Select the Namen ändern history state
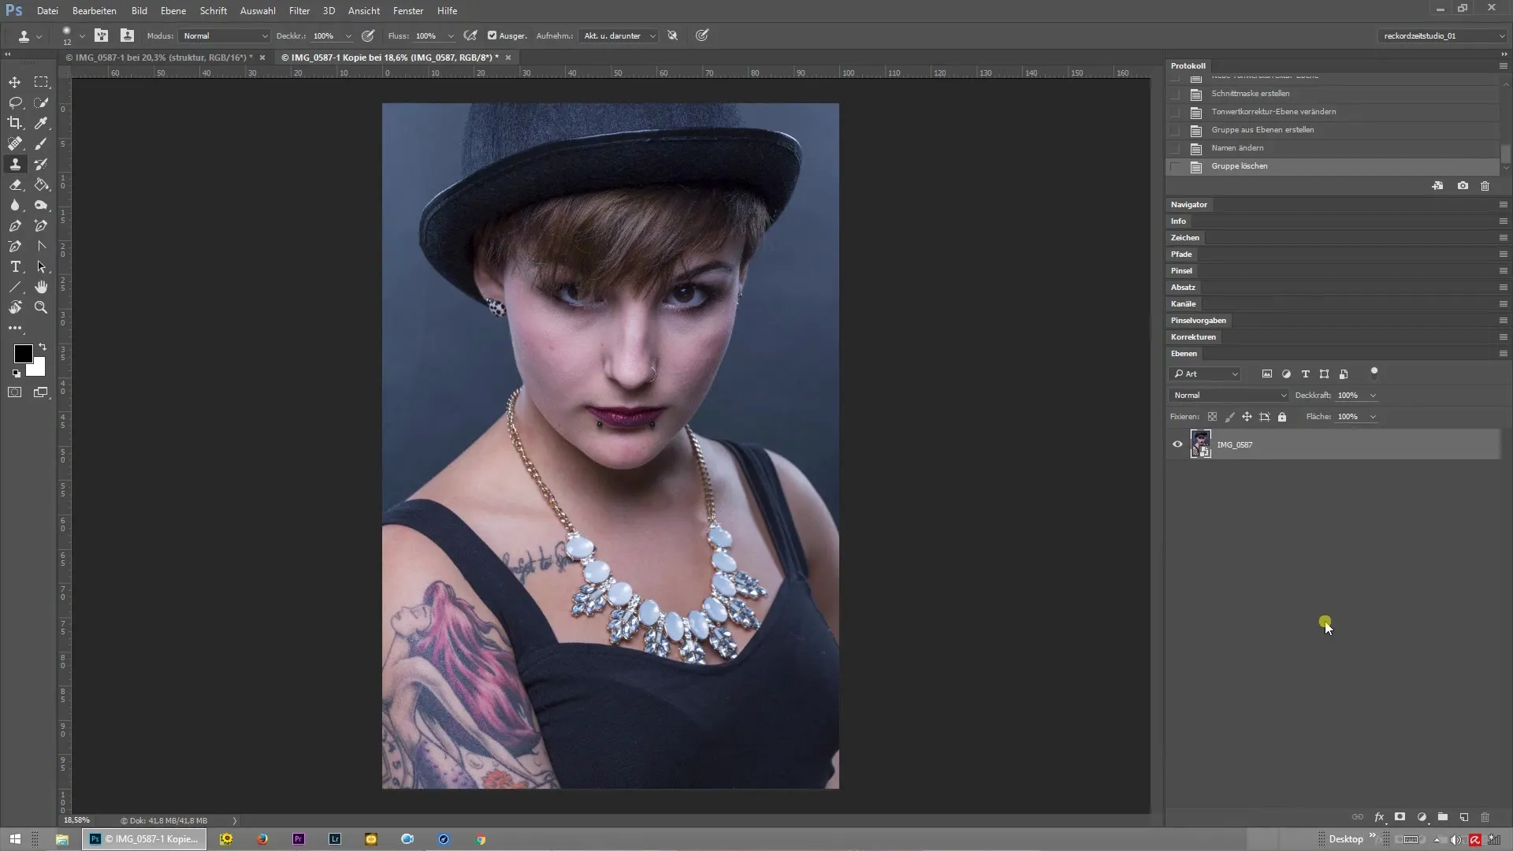 (1237, 148)
